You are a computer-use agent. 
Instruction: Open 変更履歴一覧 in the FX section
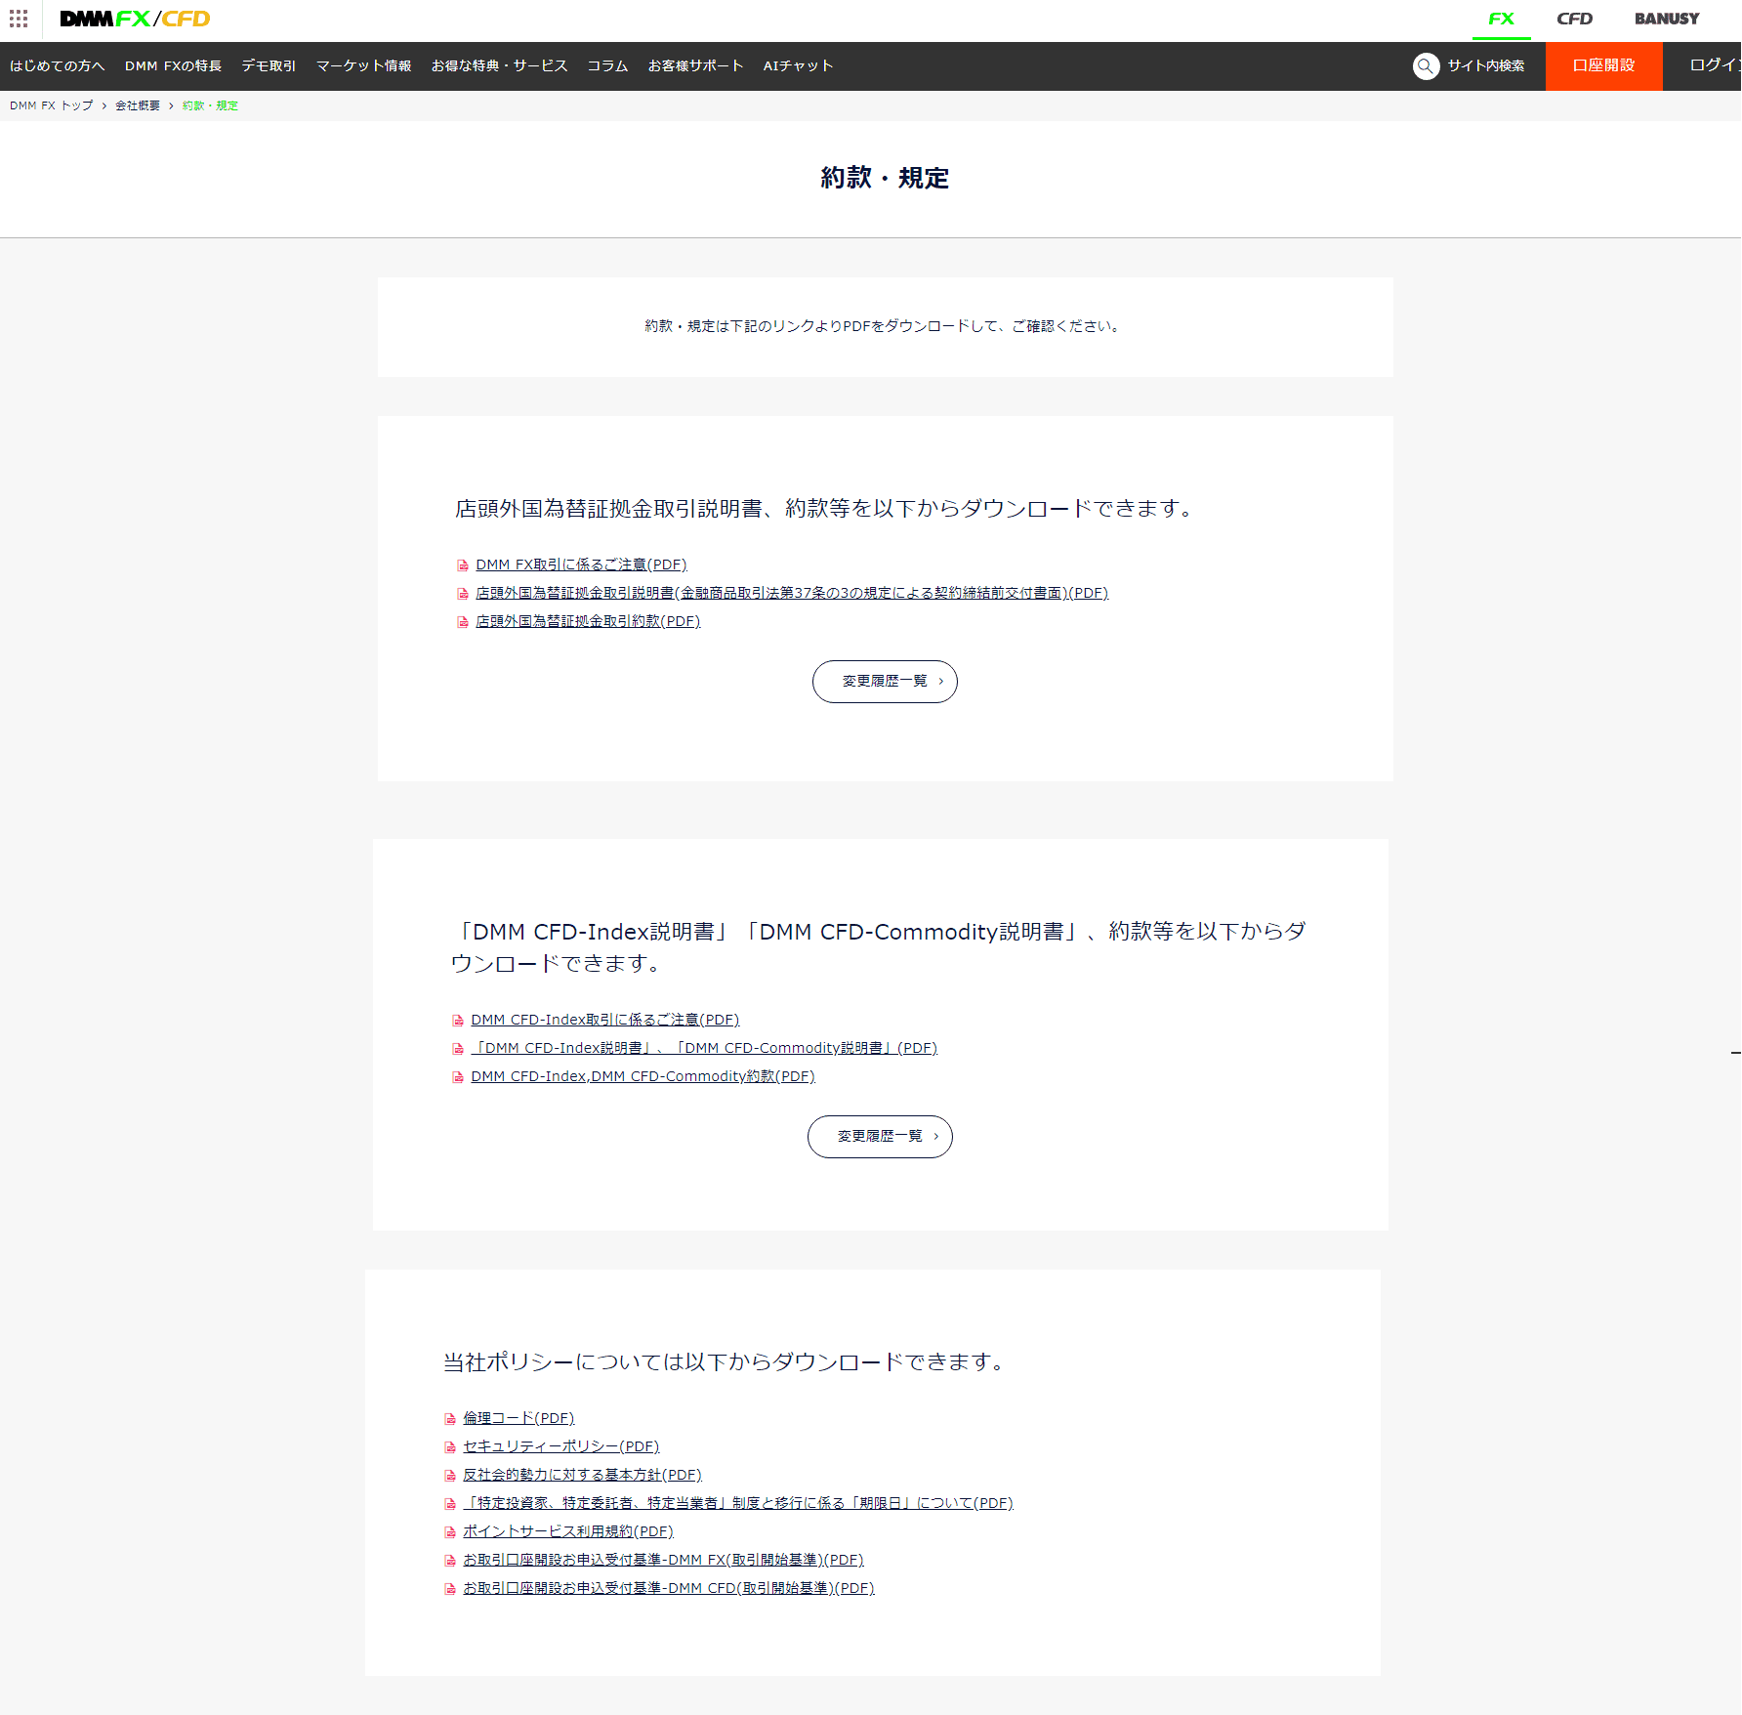coord(885,682)
